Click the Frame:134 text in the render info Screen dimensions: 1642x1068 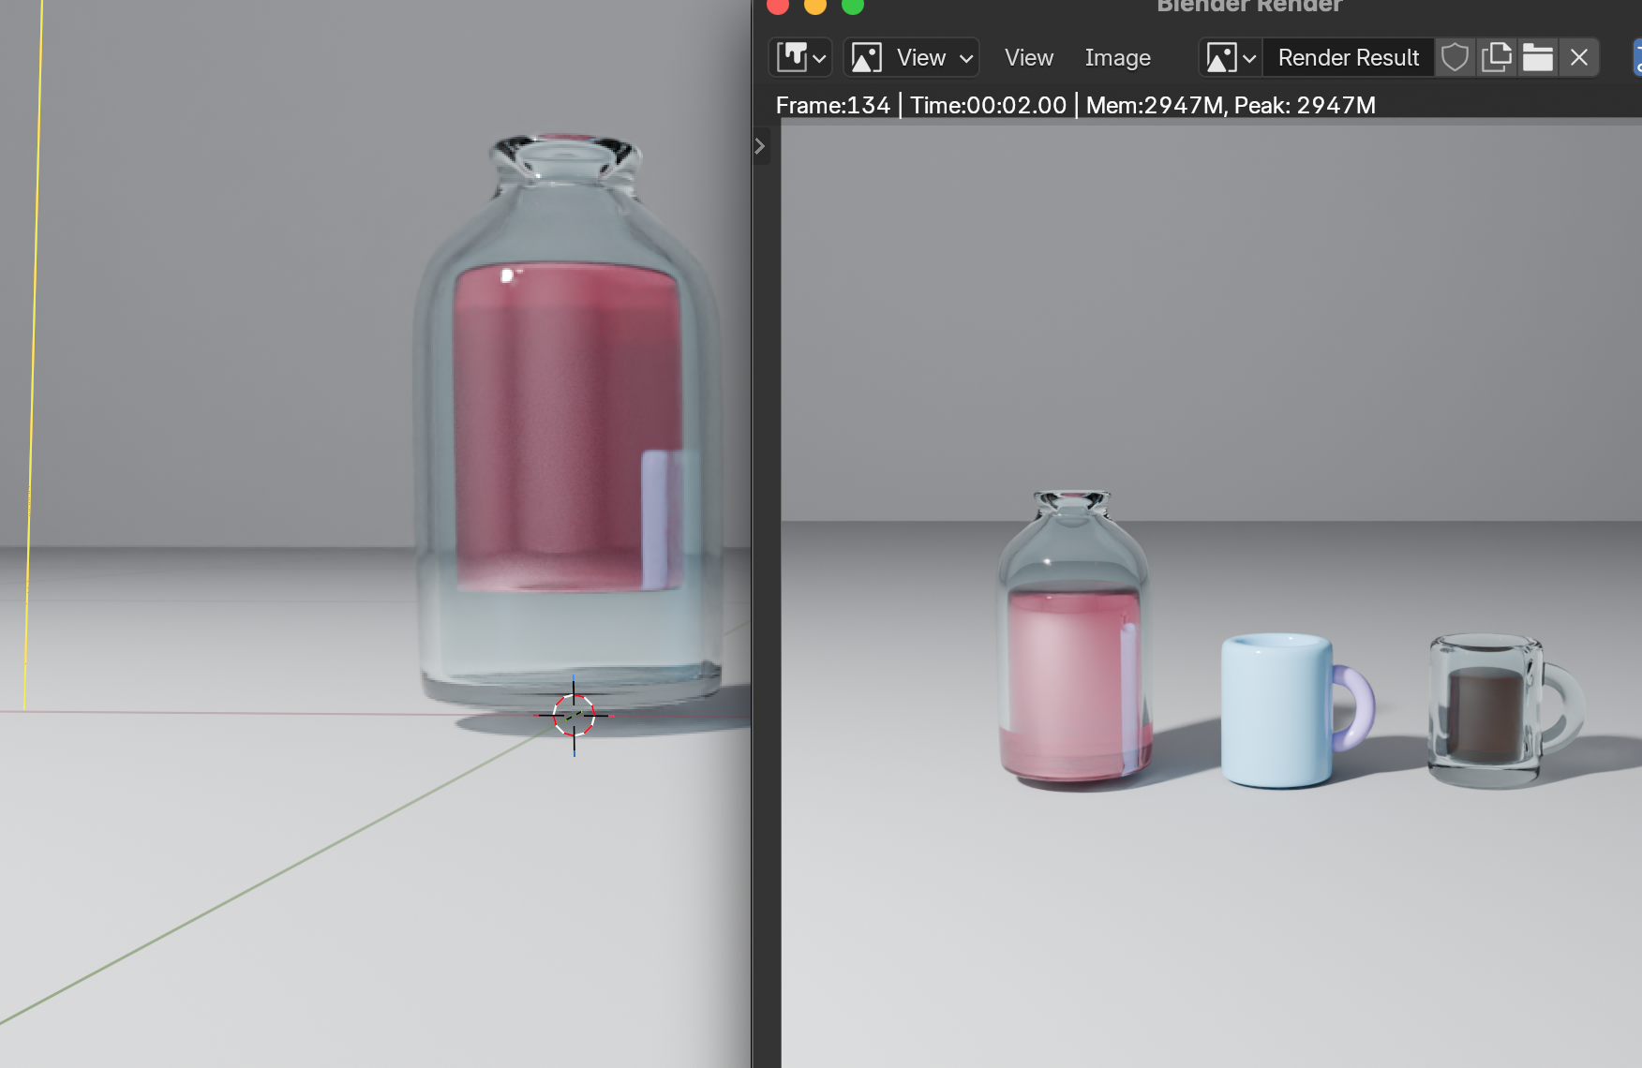click(832, 105)
